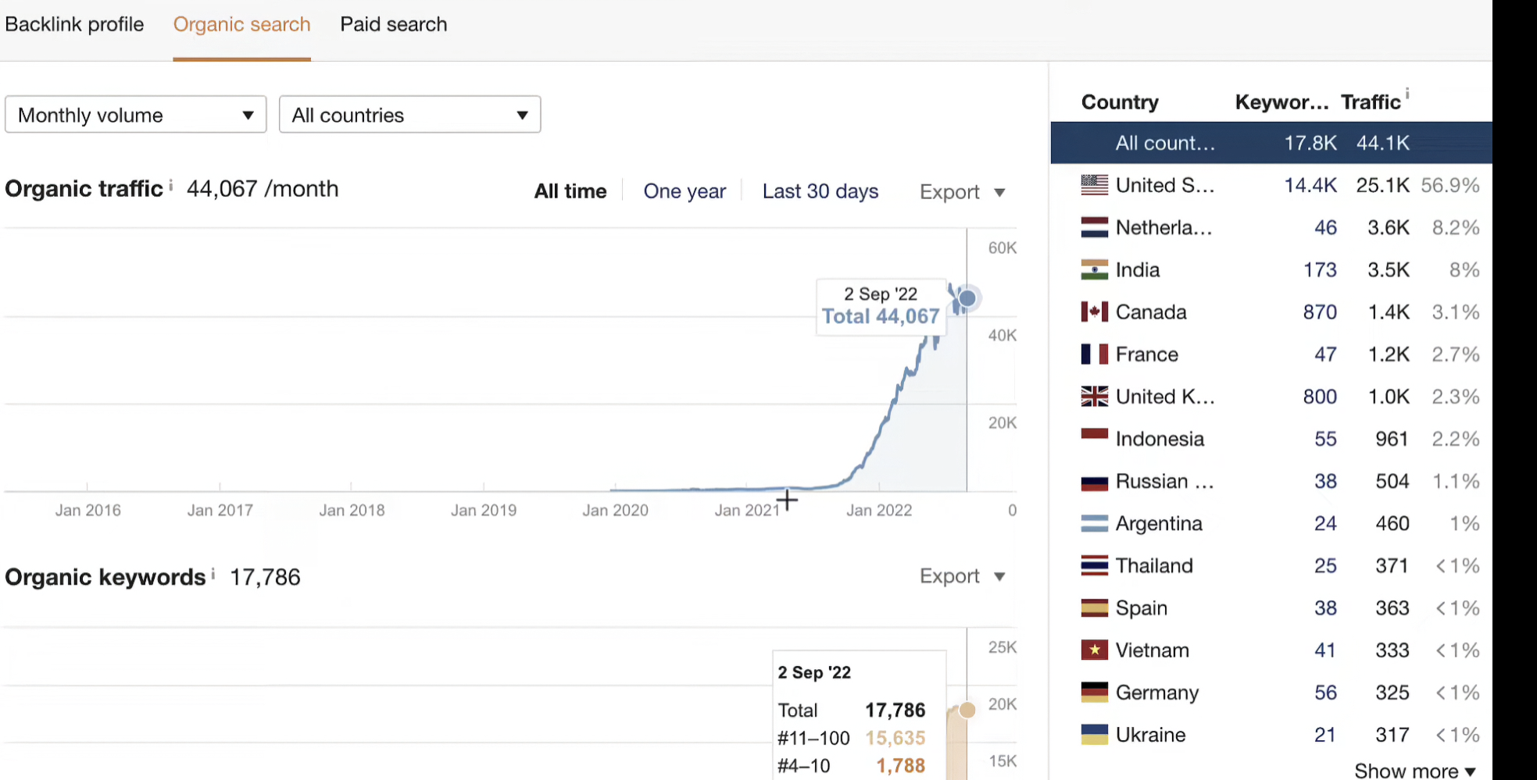This screenshot has width=1537, height=780.
Task: Select the Last 30 days range
Action: [x=820, y=191]
